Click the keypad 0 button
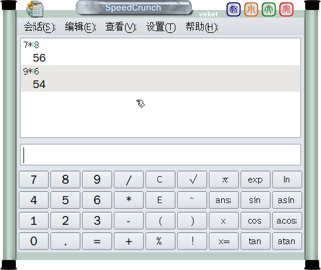Image resolution: width=321 pixels, height=270 pixels. pos(33,241)
